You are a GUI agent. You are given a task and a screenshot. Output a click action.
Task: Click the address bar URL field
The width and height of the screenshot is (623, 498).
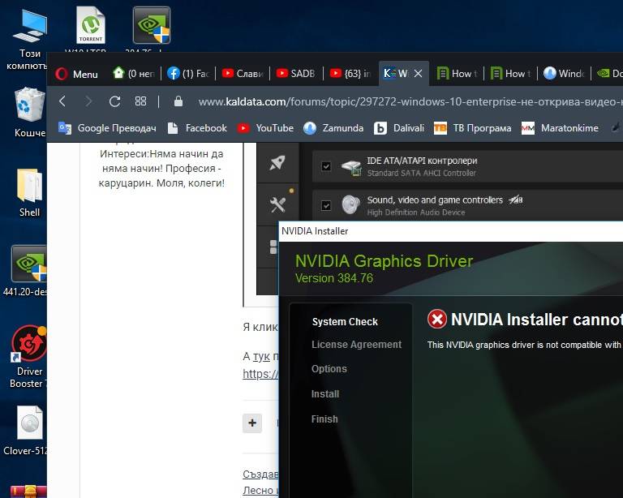pyautogui.click(x=409, y=101)
